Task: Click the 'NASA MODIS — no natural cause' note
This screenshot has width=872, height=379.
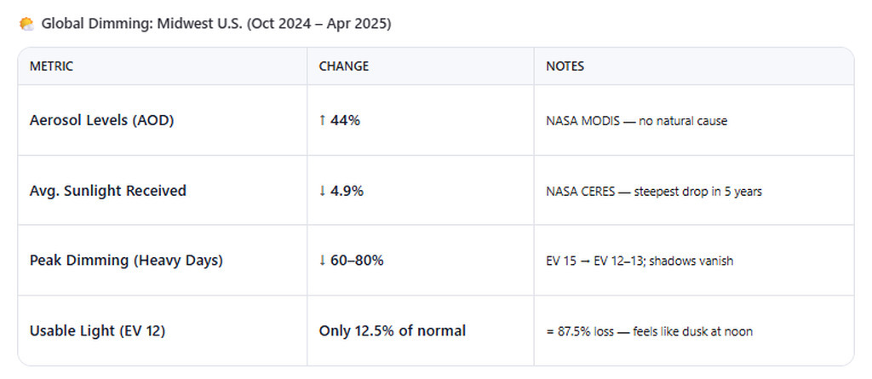Action: point(636,121)
